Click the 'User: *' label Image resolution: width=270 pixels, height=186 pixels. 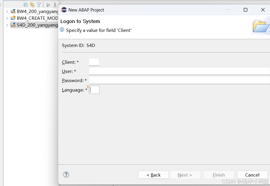69,71
